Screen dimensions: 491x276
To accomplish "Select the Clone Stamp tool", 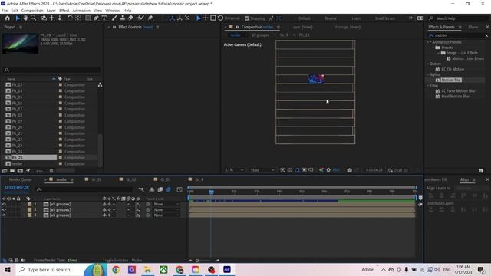I will 123,18.
